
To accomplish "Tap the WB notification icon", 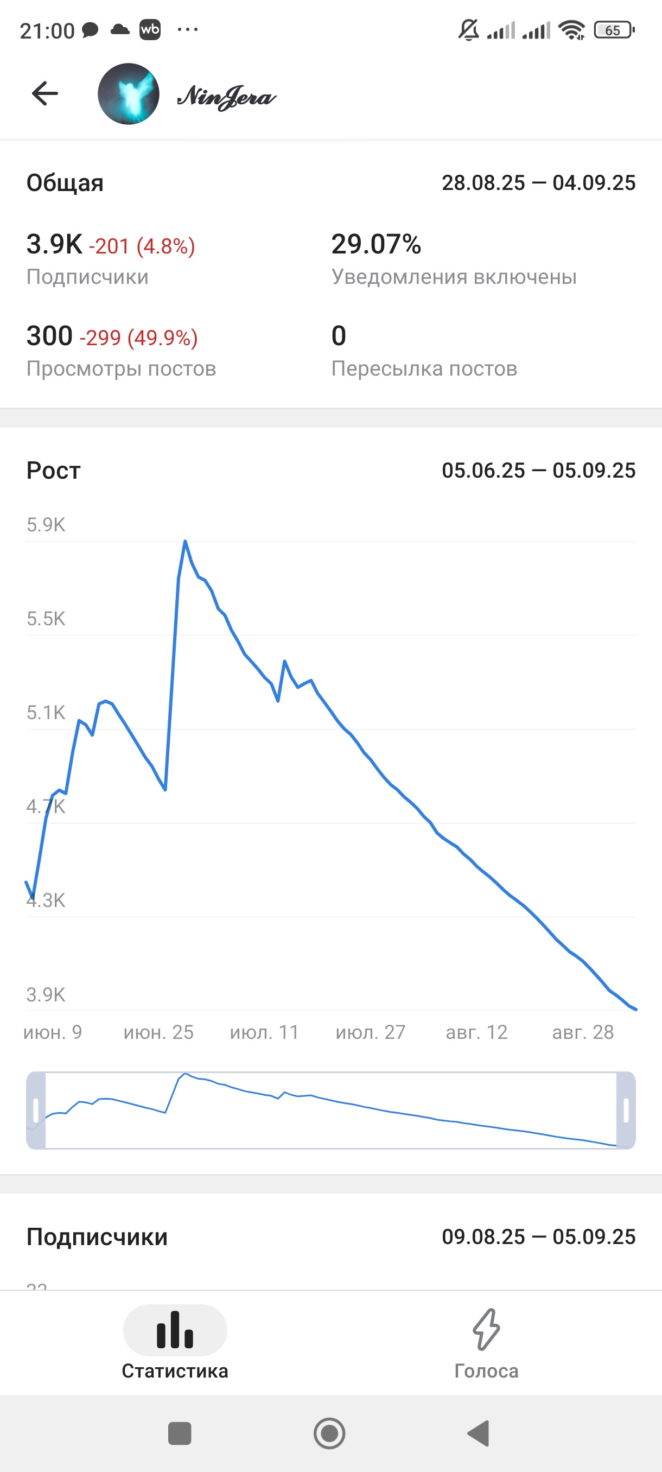I will pyautogui.click(x=150, y=30).
